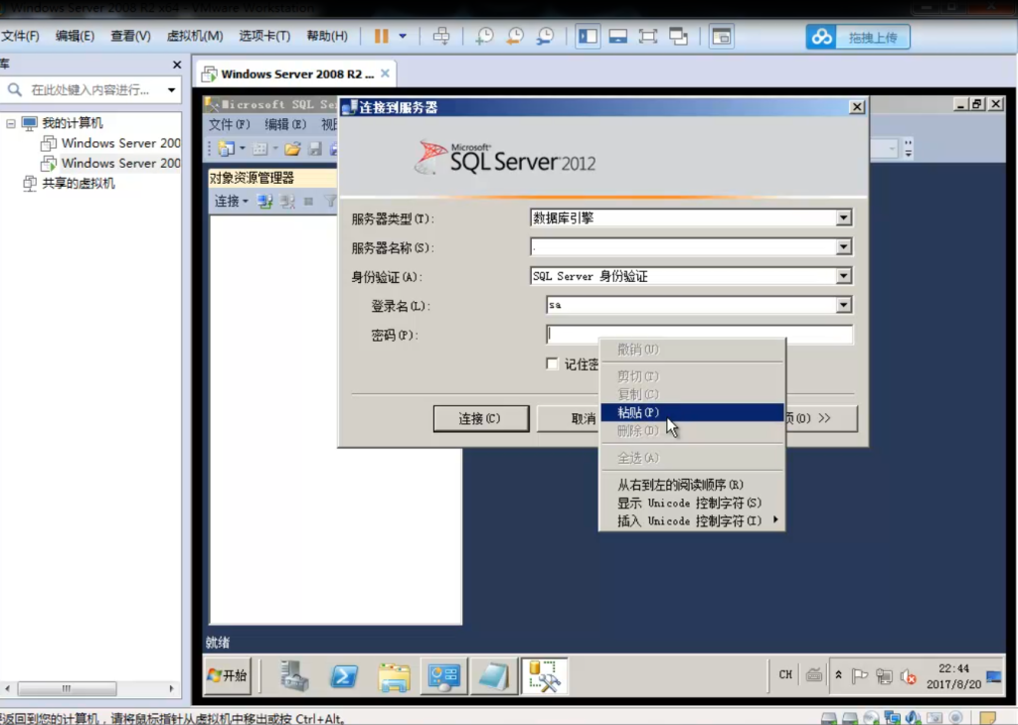Toggle the library sidebar view icon

click(x=588, y=37)
